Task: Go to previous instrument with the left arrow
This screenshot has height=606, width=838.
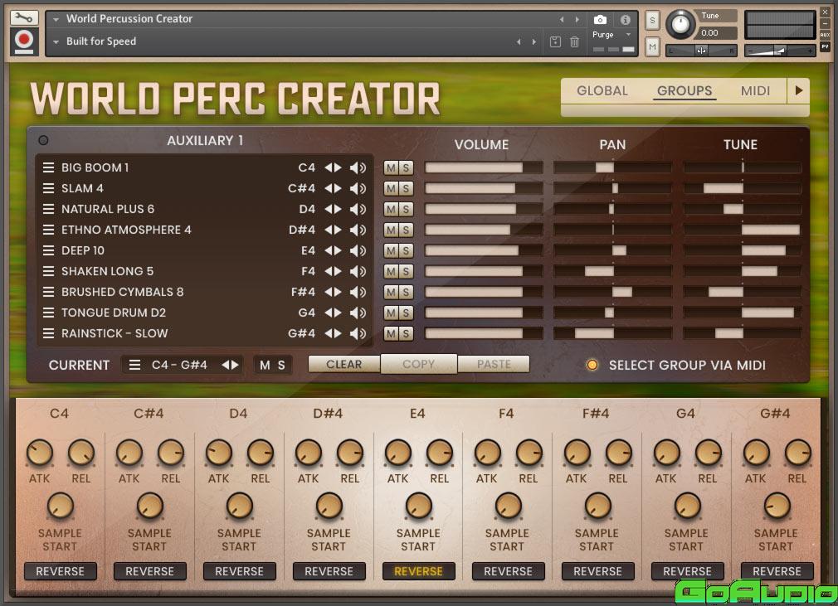Action: [x=562, y=20]
